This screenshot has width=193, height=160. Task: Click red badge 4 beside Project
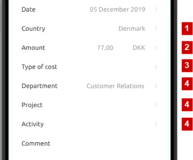(x=187, y=105)
